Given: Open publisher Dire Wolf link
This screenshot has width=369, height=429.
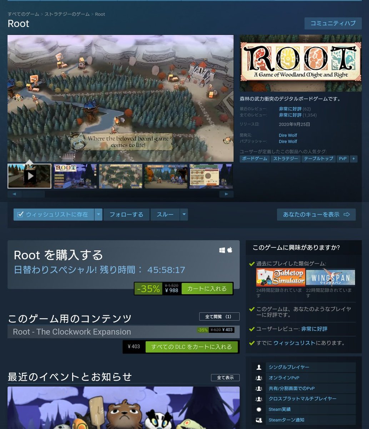Looking at the screenshot, I should 288,142.
